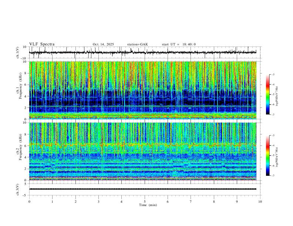
Task: Click the "station=GAK" header label
Action: 137,44
